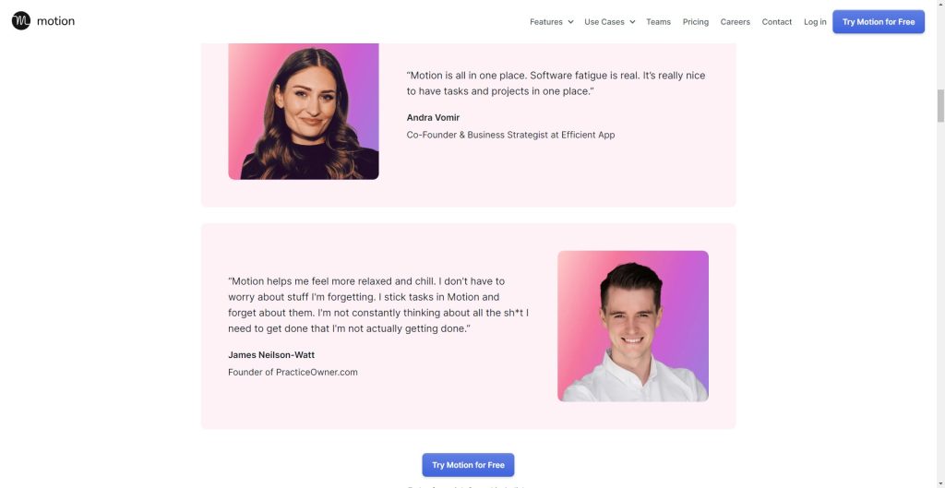The image size is (945, 488).
Task: Go to the Teams page
Action: (658, 22)
